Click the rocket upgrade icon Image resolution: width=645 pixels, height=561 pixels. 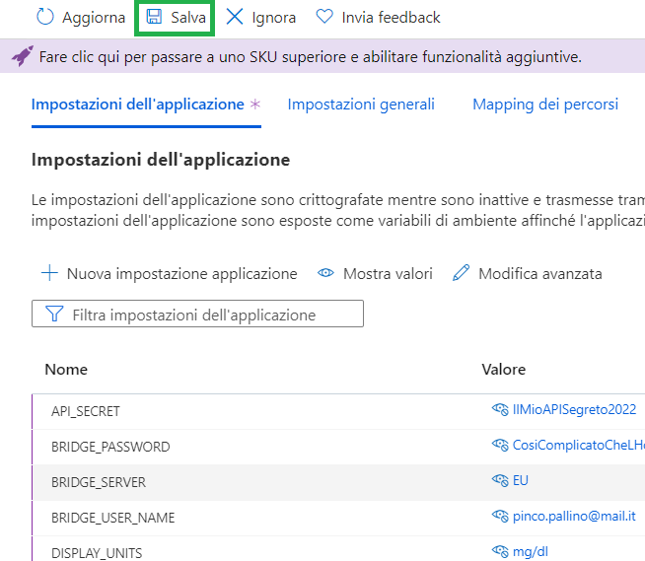coord(23,56)
